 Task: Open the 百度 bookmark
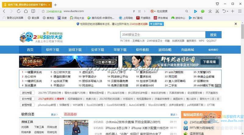62,18
